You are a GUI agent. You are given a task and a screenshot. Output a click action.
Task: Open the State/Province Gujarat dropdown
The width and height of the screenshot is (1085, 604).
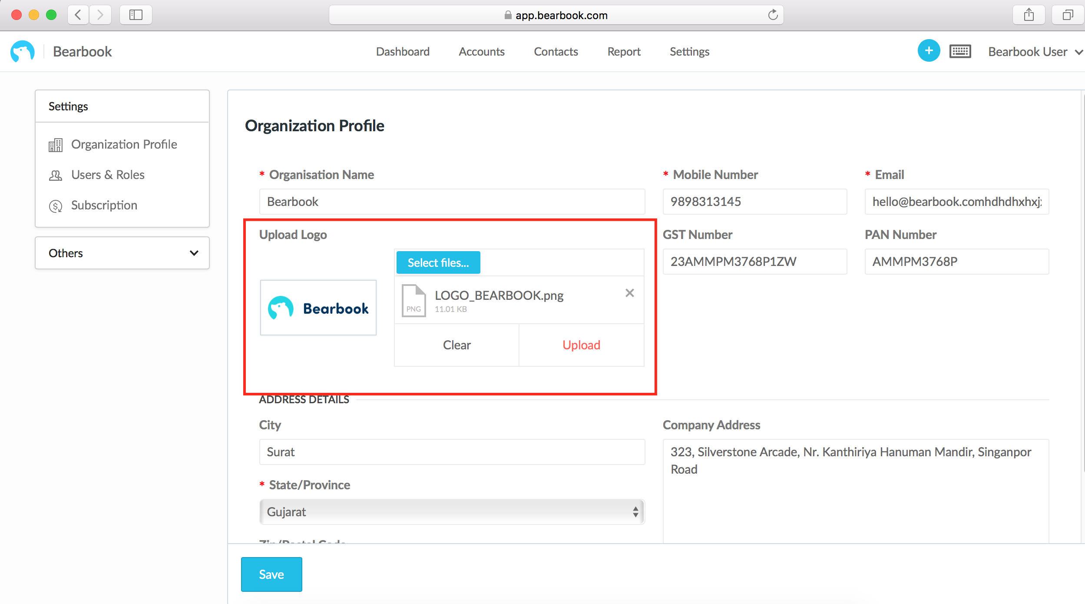[x=452, y=512]
